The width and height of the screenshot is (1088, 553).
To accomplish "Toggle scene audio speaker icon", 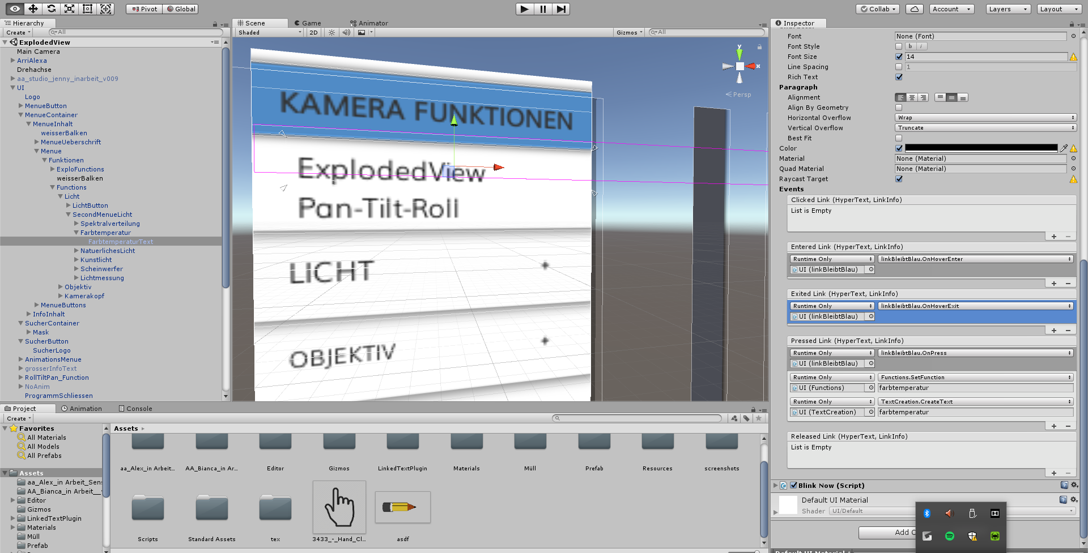I will click(346, 33).
